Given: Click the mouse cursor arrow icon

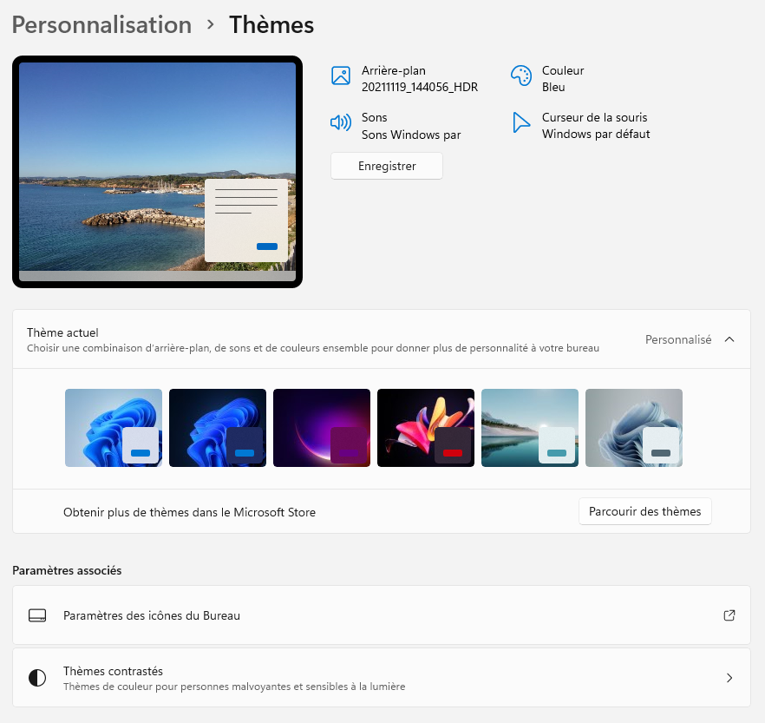Looking at the screenshot, I should pos(521,122).
